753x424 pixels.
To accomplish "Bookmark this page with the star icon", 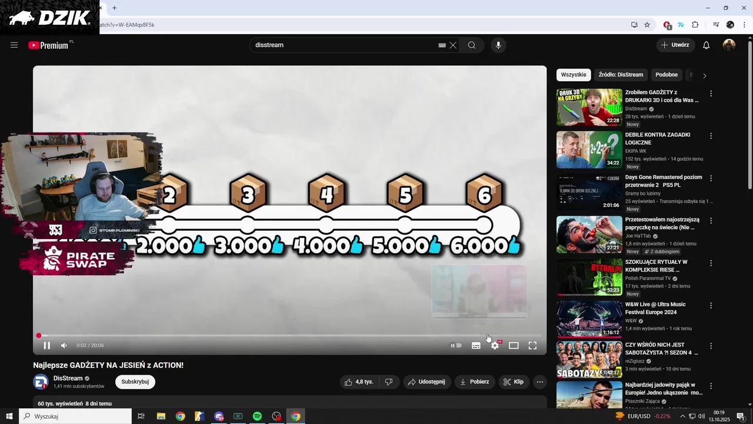I will pyautogui.click(x=647, y=25).
